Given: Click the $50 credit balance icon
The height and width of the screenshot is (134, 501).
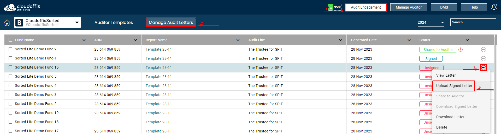Looking at the screenshot, I should pyautogui.click(x=334, y=7).
